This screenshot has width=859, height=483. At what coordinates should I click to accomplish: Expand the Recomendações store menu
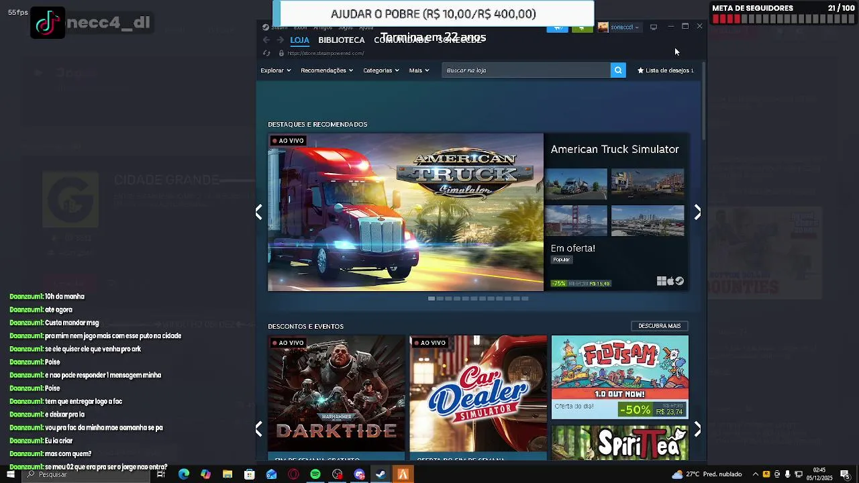326,70
